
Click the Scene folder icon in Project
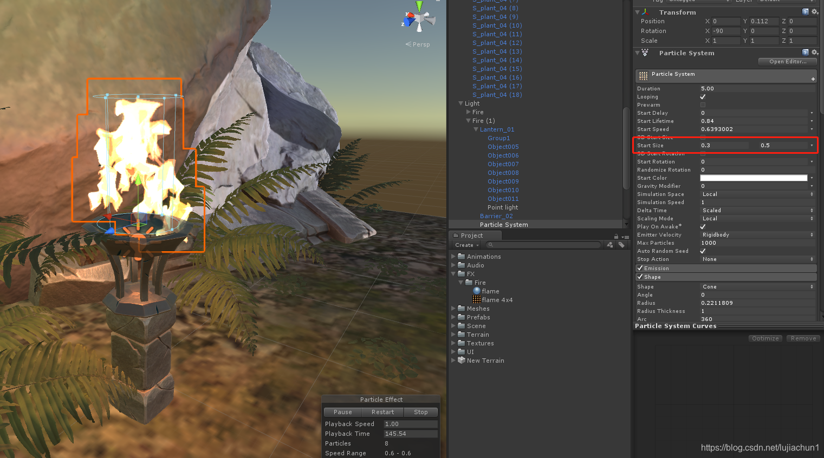462,325
